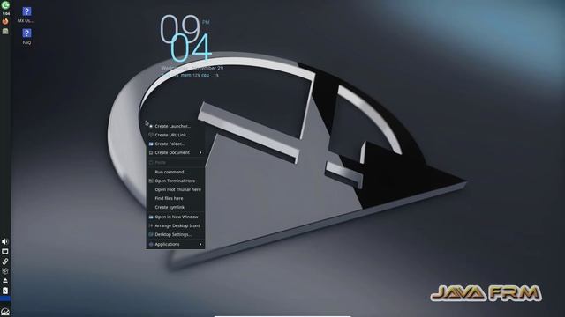This screenshot has height=317, width=565.
Task: Choose Open Terminal Here
Action: (176, 181)
